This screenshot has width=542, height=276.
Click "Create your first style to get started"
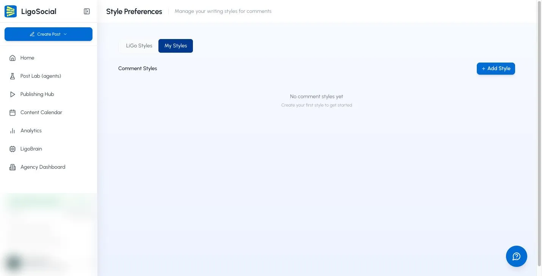click(316, 105)
